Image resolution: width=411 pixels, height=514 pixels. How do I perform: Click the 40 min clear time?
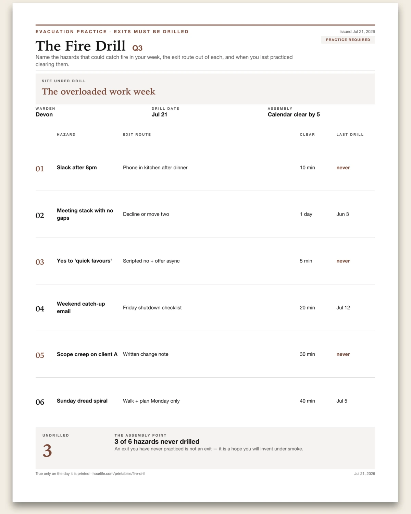pyautogui.click(x=307, y=401)
